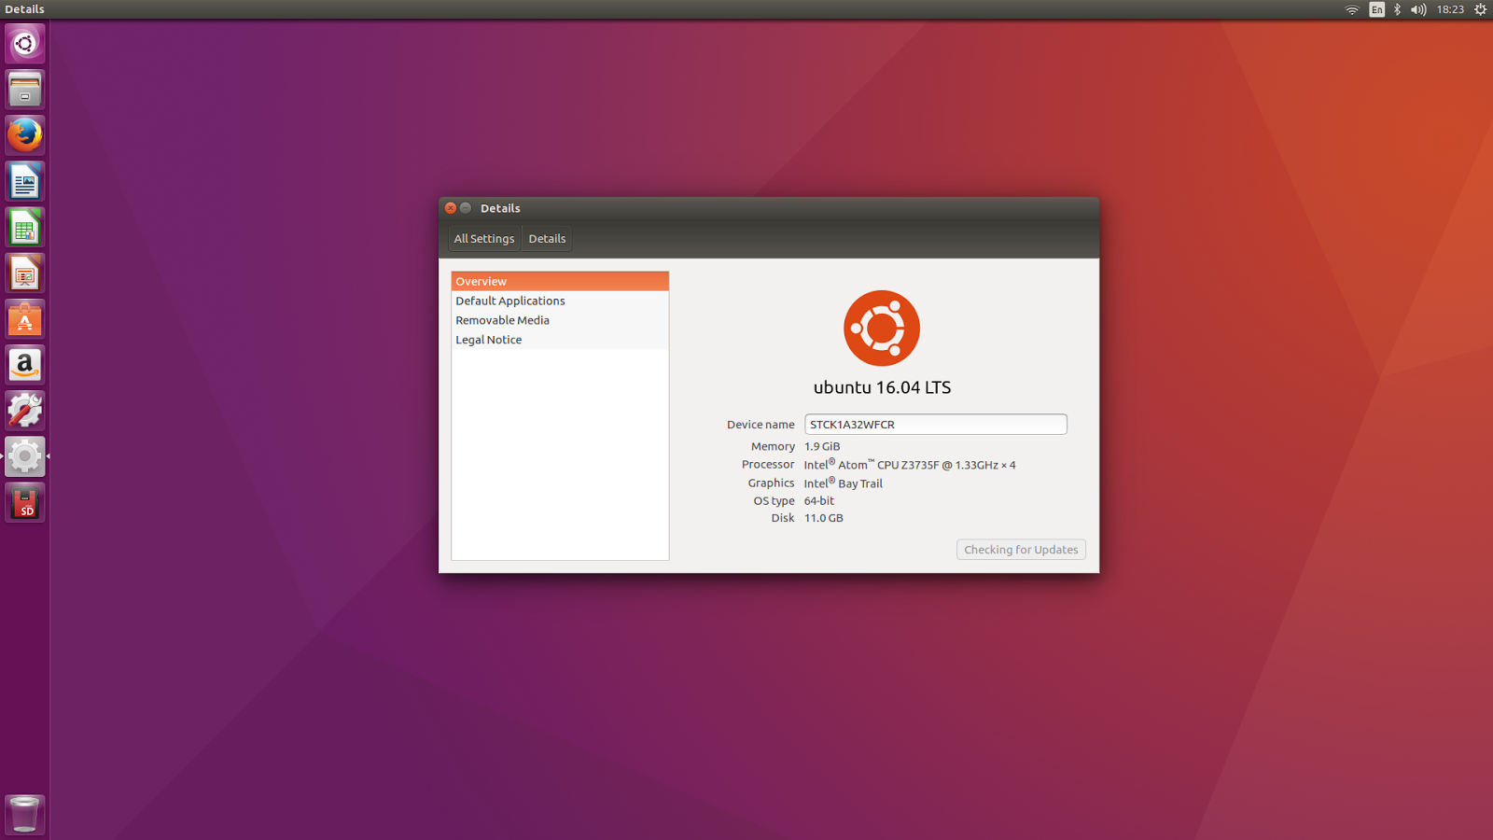Launch LibreOffice Impress
This screenshot has width=1493, height=840.
pyautogui.click(x=25, y=273)
